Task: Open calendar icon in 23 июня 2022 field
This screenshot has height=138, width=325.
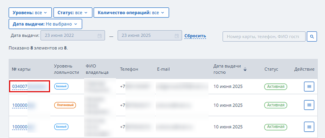Action: click(99, 36)
